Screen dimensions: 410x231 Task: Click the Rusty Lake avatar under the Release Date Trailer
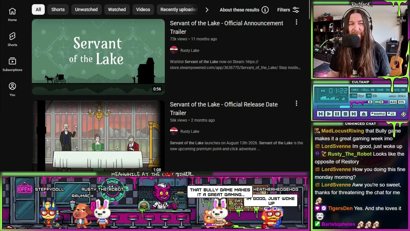(174, 131)
